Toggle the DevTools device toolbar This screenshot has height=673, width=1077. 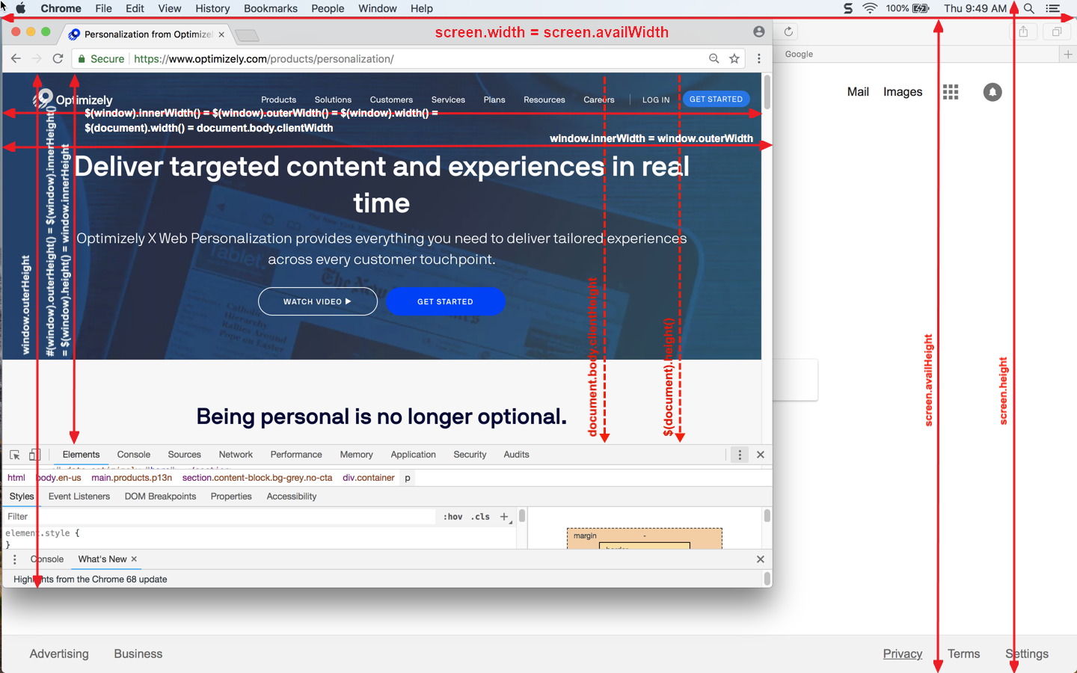[34, 455]
